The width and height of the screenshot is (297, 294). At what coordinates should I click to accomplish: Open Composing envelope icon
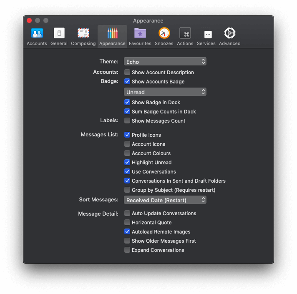click(x=83, y=33)
